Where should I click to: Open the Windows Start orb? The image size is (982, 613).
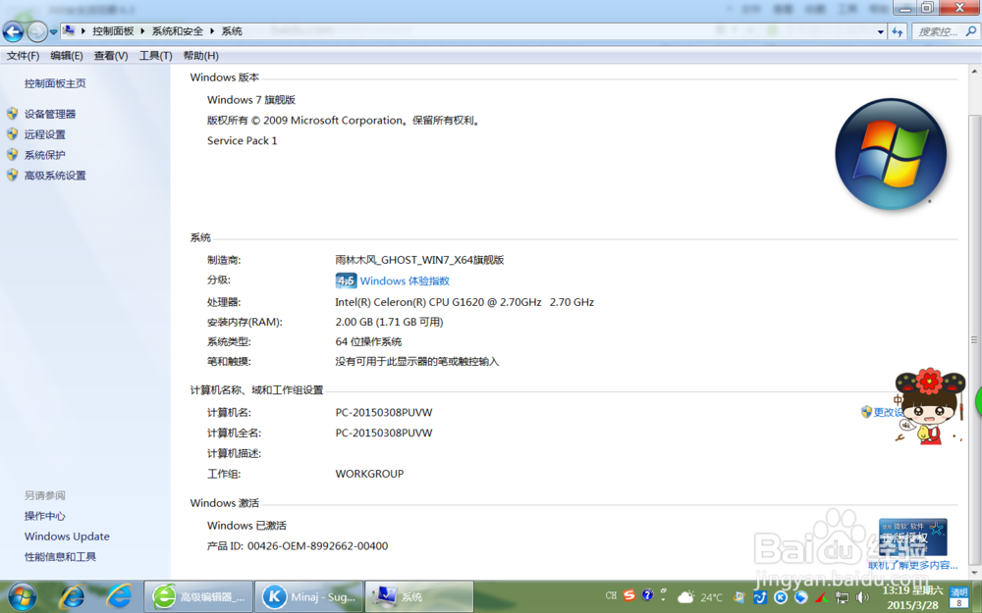pos(22,597)
